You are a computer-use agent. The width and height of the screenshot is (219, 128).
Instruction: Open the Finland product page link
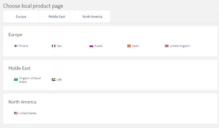(24, 46)
